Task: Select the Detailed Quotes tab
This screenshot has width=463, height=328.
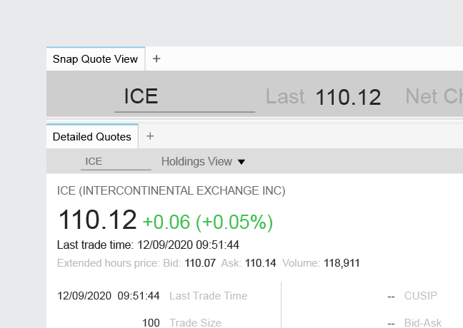Action: pyautogui.click(x=91, y=136)
